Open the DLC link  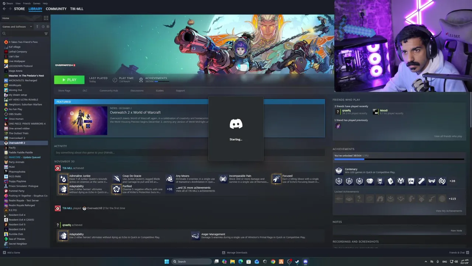(85, 91)
